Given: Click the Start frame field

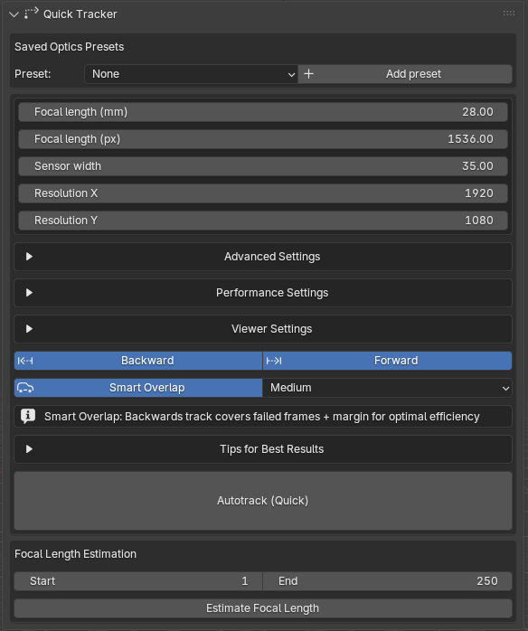Looking at the screenshot, I should [138, 581].
